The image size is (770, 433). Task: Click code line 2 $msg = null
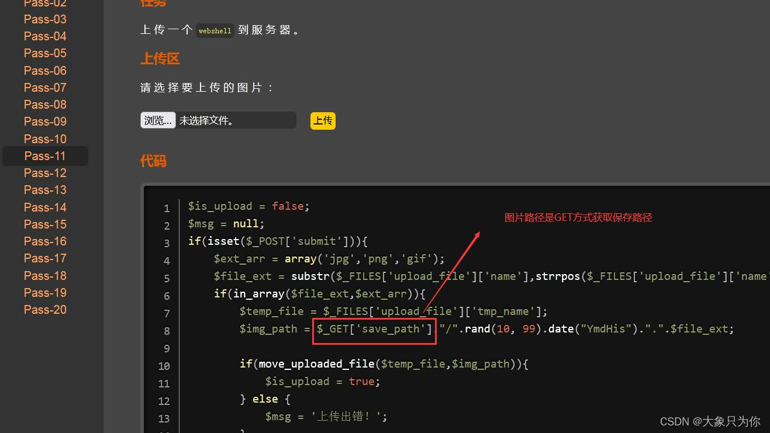226,224
